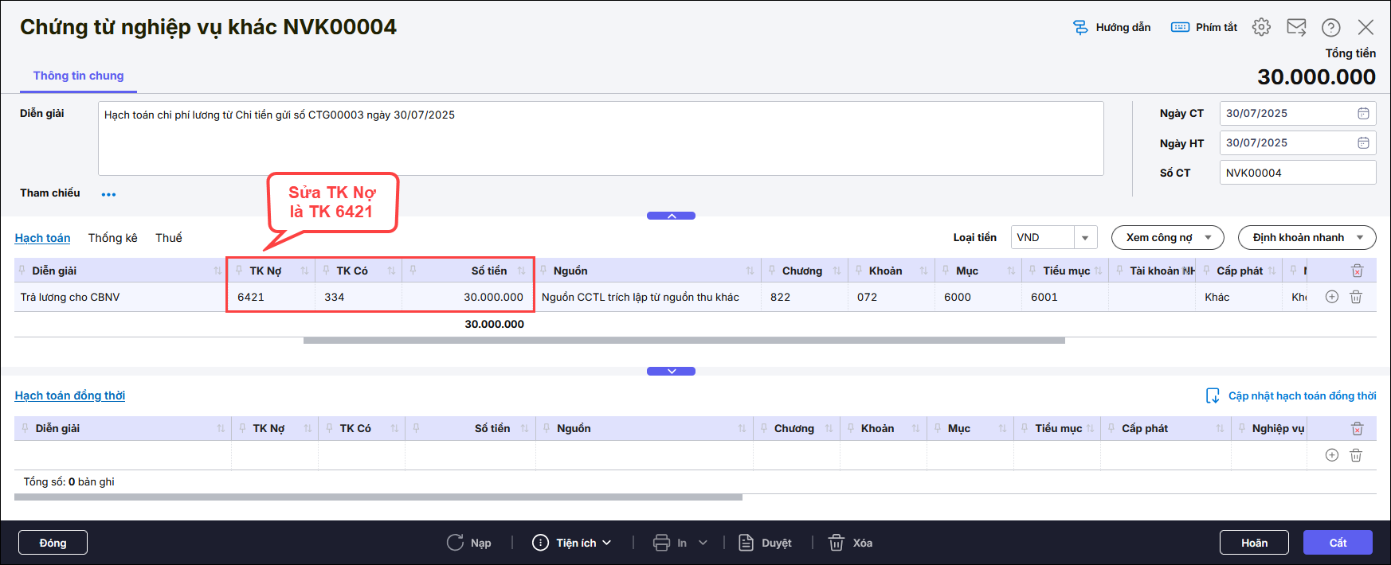Delete the Trả lương cho CBNV row
The width and height of the screenshot is (1391, 565).
[1356, 297]
